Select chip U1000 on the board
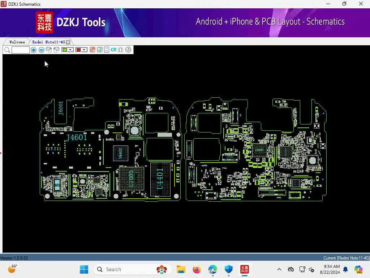The height and width of the screenshot is (278, 370). 131,178
